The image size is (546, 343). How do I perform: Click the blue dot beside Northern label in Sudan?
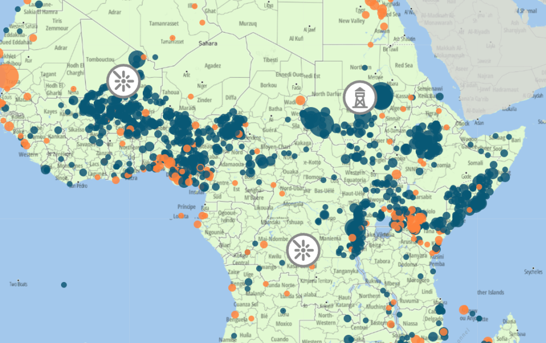[365, 69]
